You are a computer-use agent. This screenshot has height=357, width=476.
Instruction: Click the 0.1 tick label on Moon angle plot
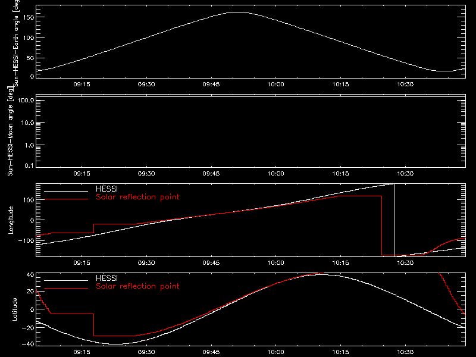[x=29, y=166]
